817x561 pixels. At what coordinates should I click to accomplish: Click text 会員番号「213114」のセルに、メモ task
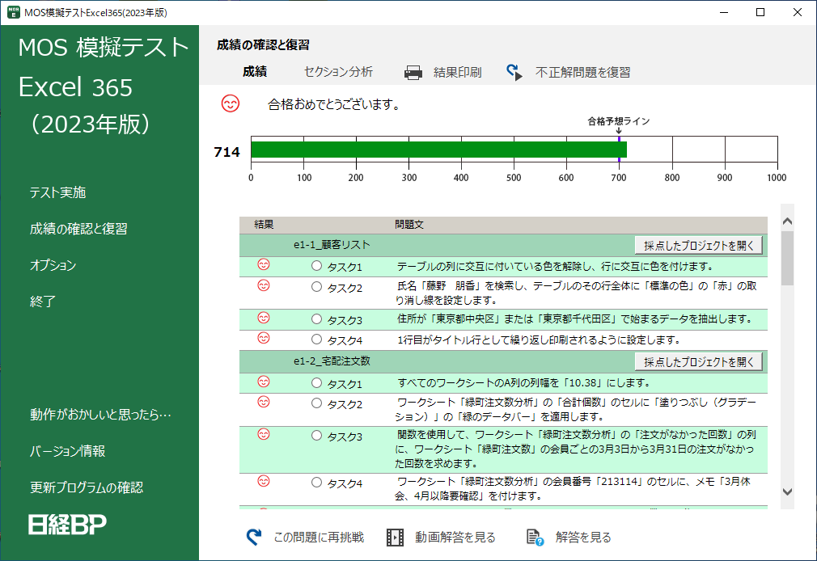pos(572,488)
